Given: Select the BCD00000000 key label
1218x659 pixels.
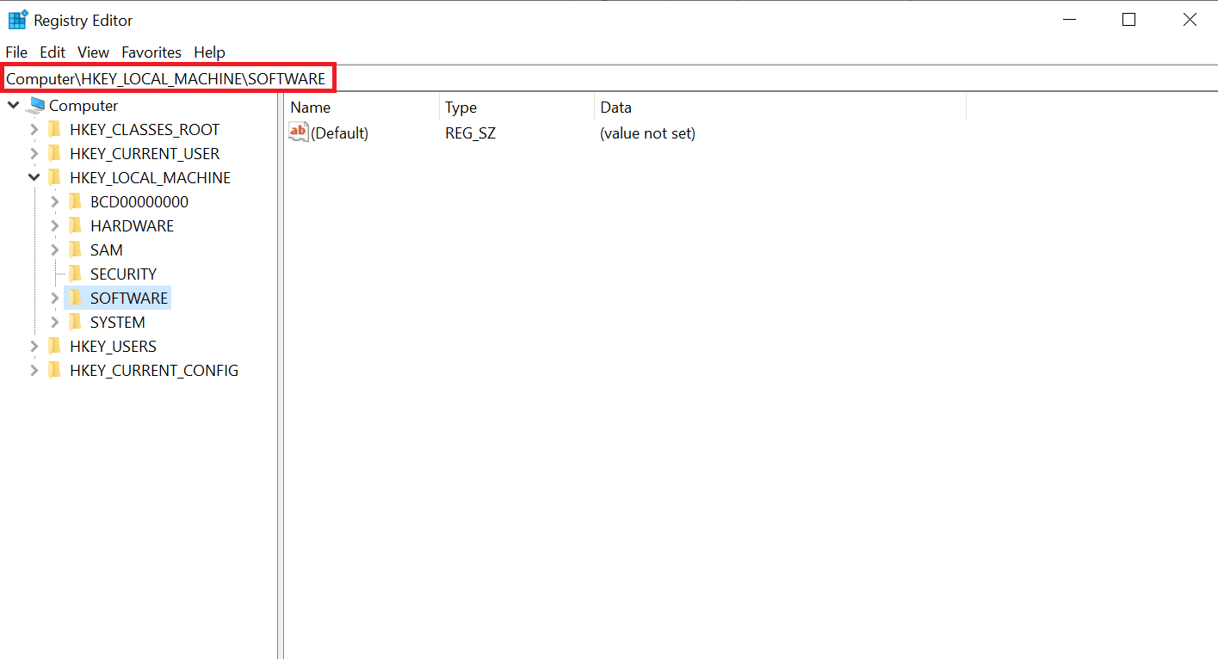Looking at the screenshot, I should (139, 202).
